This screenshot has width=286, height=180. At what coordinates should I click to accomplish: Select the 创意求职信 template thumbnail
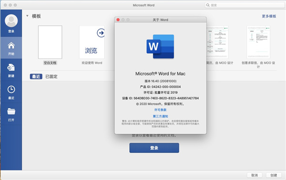(x=258, y=42)
